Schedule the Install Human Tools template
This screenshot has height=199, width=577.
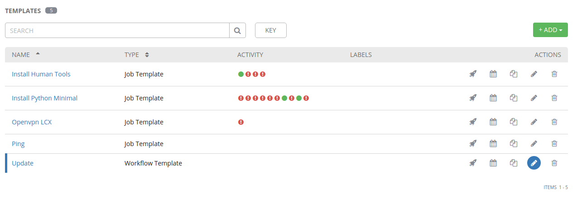tap(493, 74)
